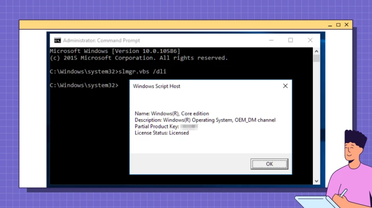Close the Administrator Command Prompt window
372x208 pixels.
311,40
